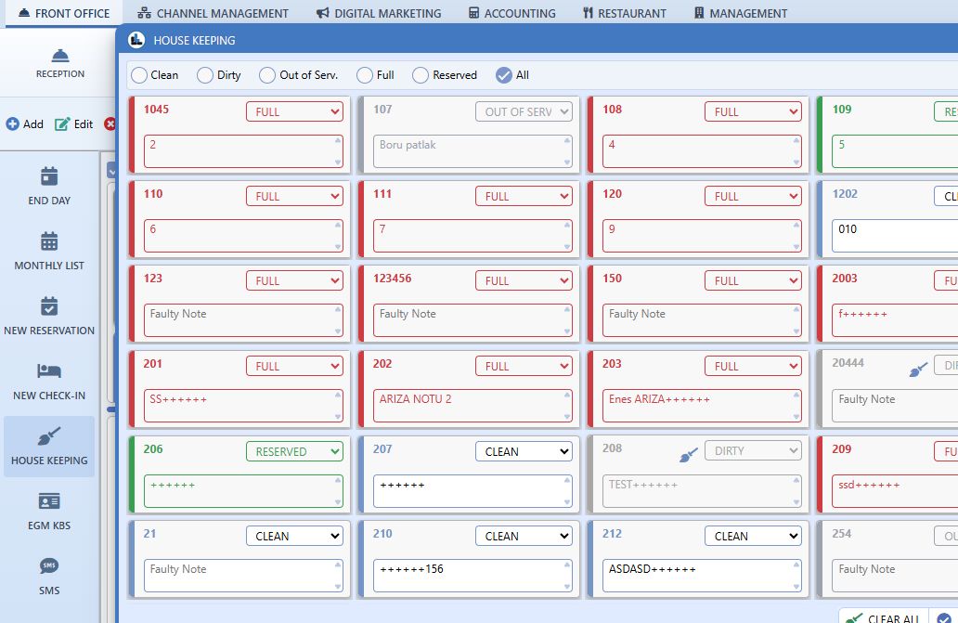Click the note field of room 123
The width and height of the screenshot is (958, 623).
[243, 320]
